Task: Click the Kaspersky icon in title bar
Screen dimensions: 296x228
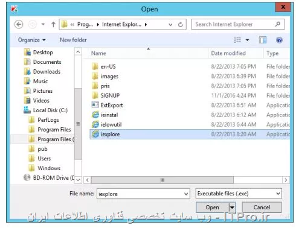Action: click(14, 9)
